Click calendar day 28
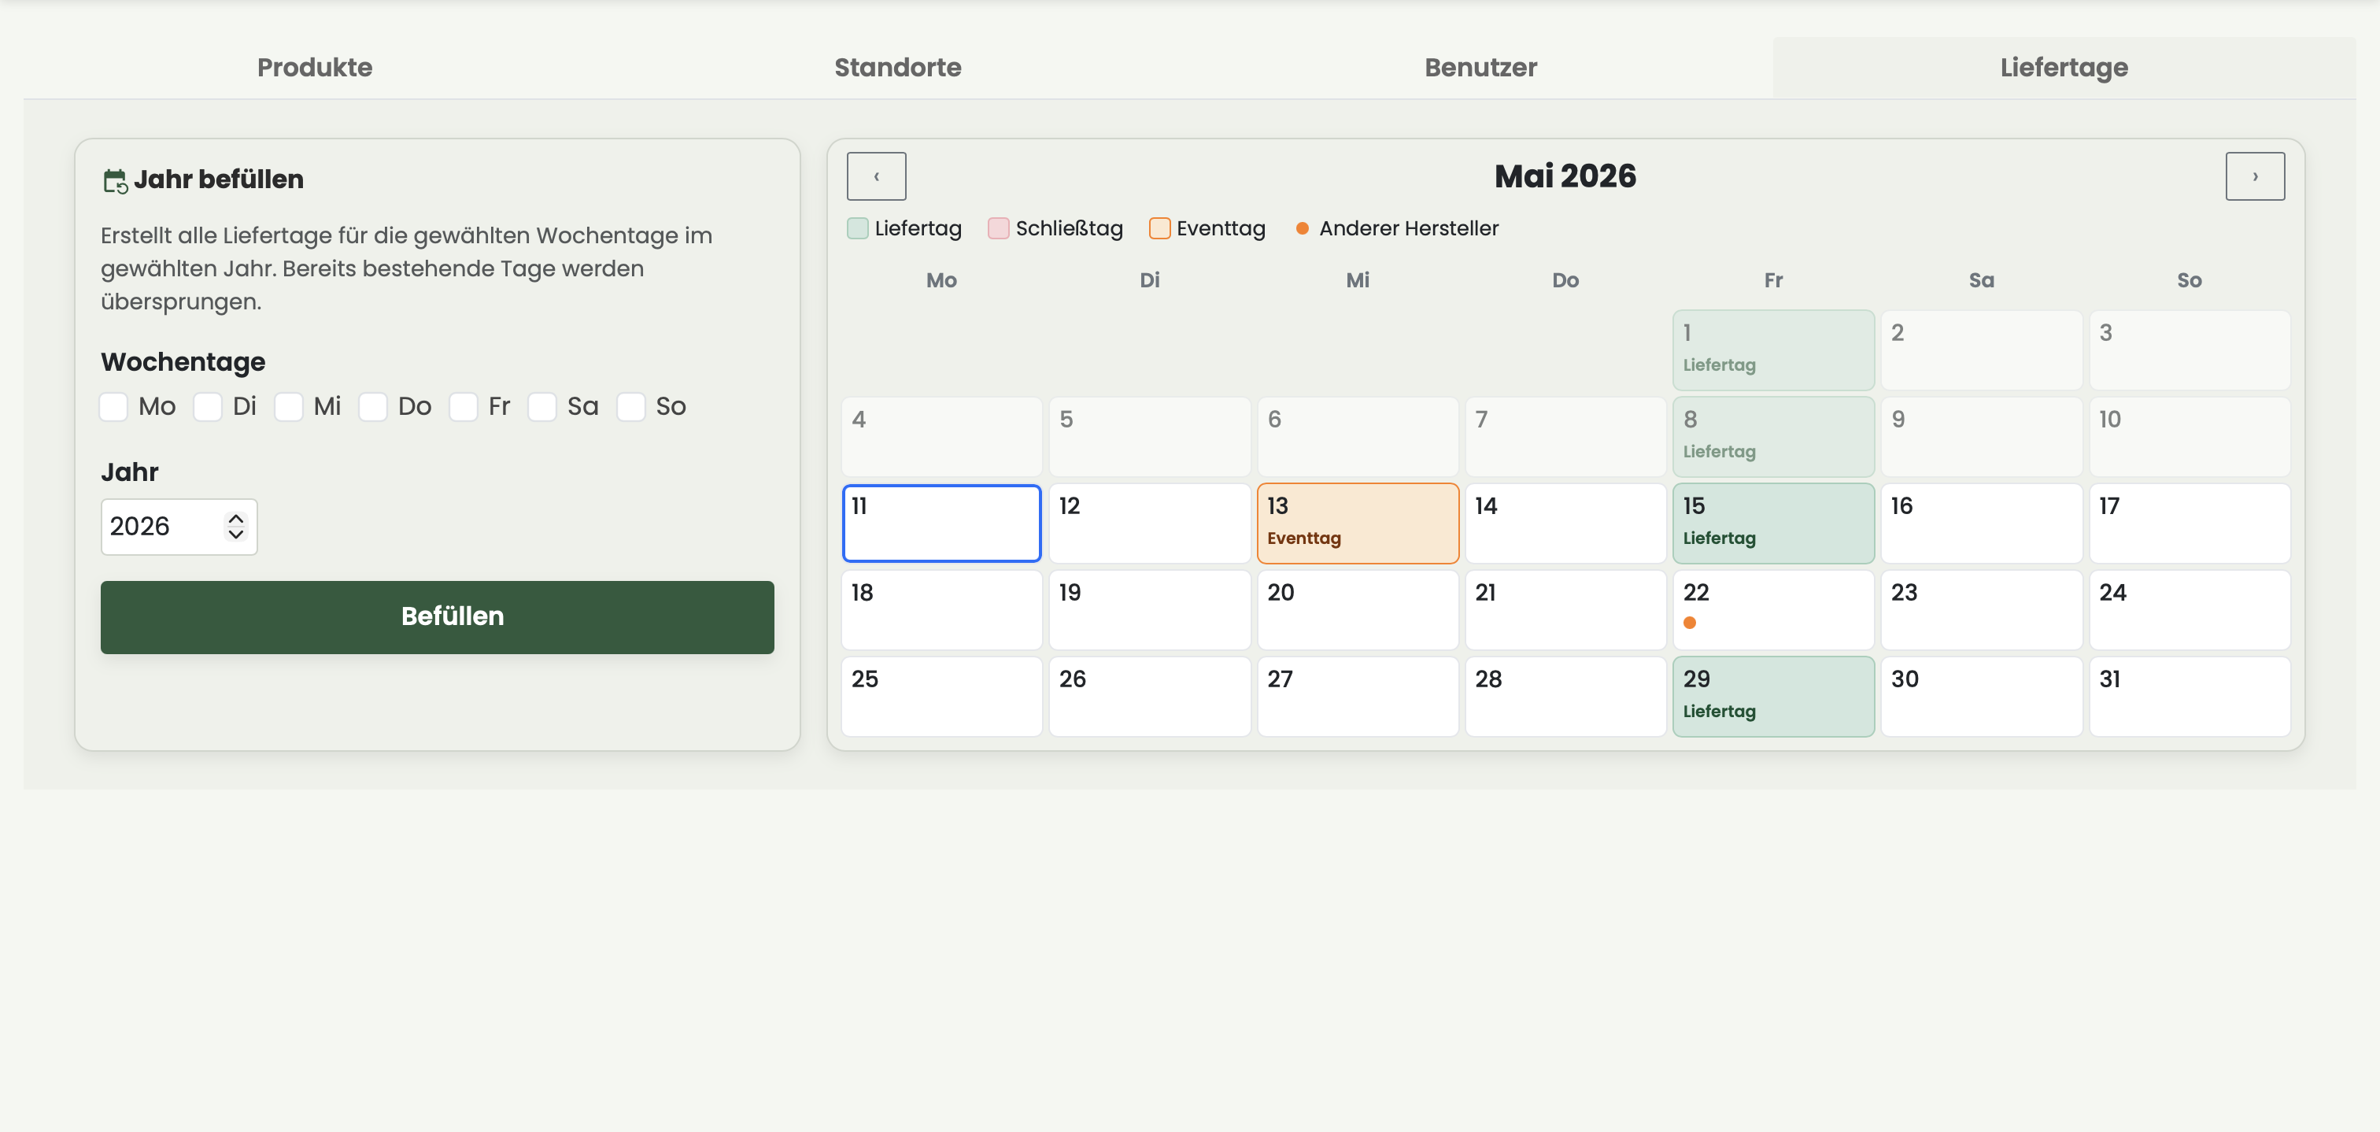2380x1132 pixels. point(1565,697)
